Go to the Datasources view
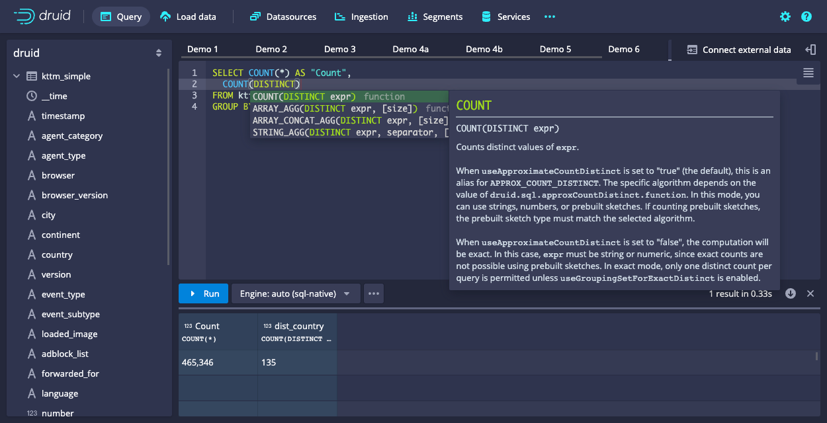 [x=283, y=17]
